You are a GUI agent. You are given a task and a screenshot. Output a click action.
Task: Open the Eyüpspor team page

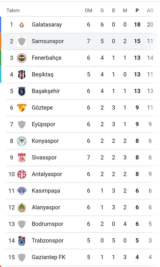44,124
